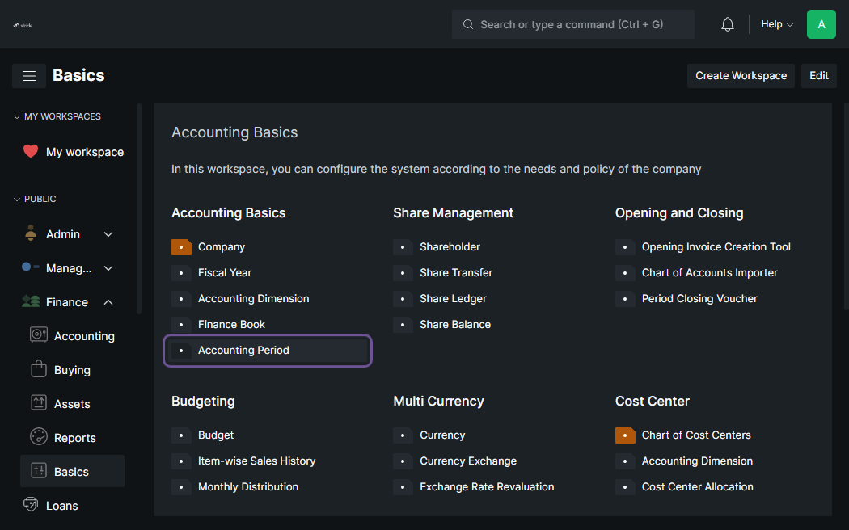This screenshot has height=530, width=849.
Task: Open the Accounting Period link
Action: coord(243,351)
